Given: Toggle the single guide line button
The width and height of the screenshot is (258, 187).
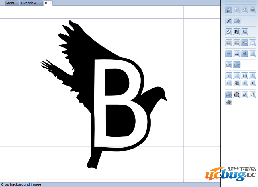Looking at the screenshot, I should click(229, 54).
